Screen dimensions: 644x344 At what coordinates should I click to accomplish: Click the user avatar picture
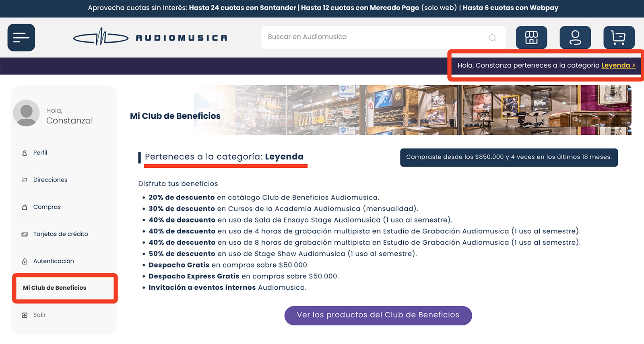pyautogui.click(x=26, y=113)
